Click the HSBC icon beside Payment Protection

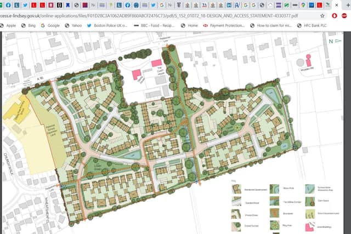click(205, 26)
